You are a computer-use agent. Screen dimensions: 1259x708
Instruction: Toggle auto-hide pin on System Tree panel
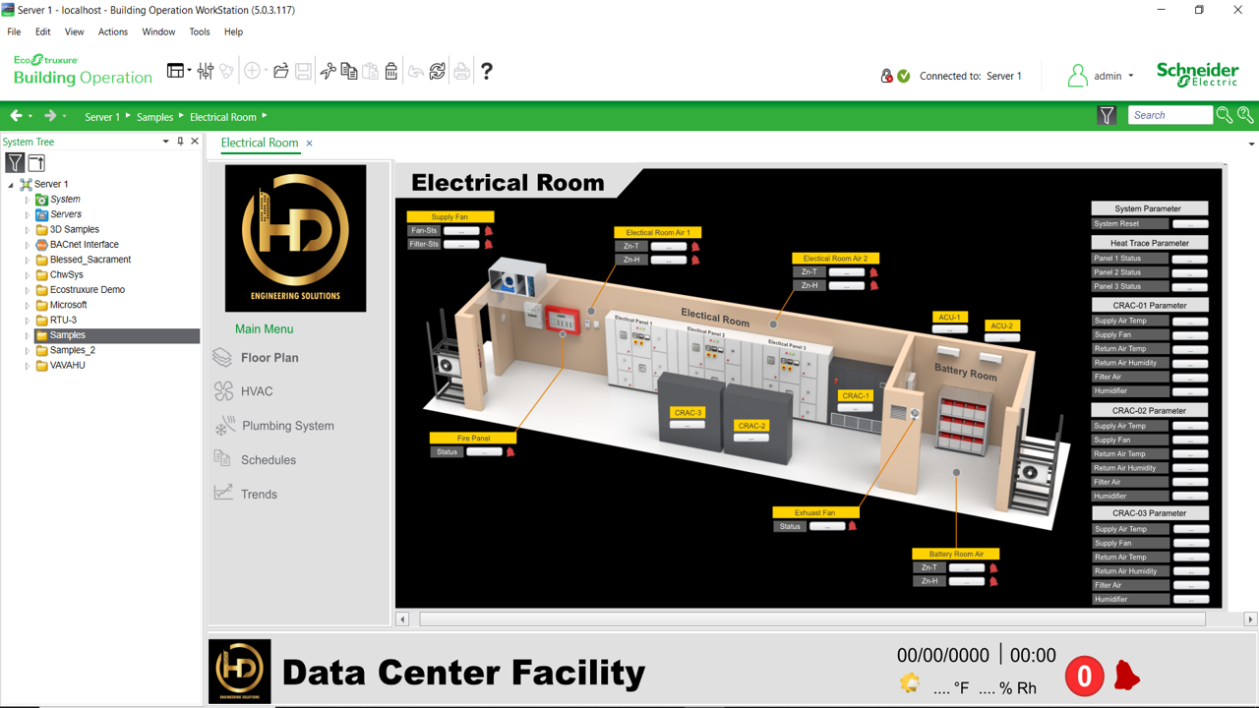(x=180, y=142)
